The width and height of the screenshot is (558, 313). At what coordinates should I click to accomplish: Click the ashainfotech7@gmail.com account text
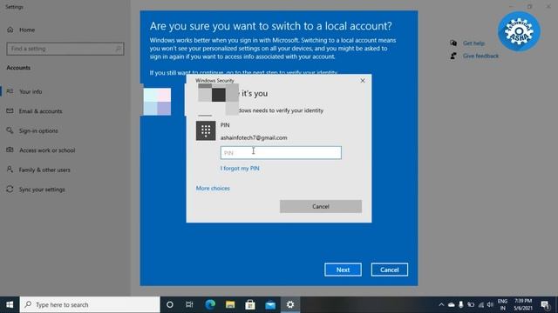tap(254, 137)
